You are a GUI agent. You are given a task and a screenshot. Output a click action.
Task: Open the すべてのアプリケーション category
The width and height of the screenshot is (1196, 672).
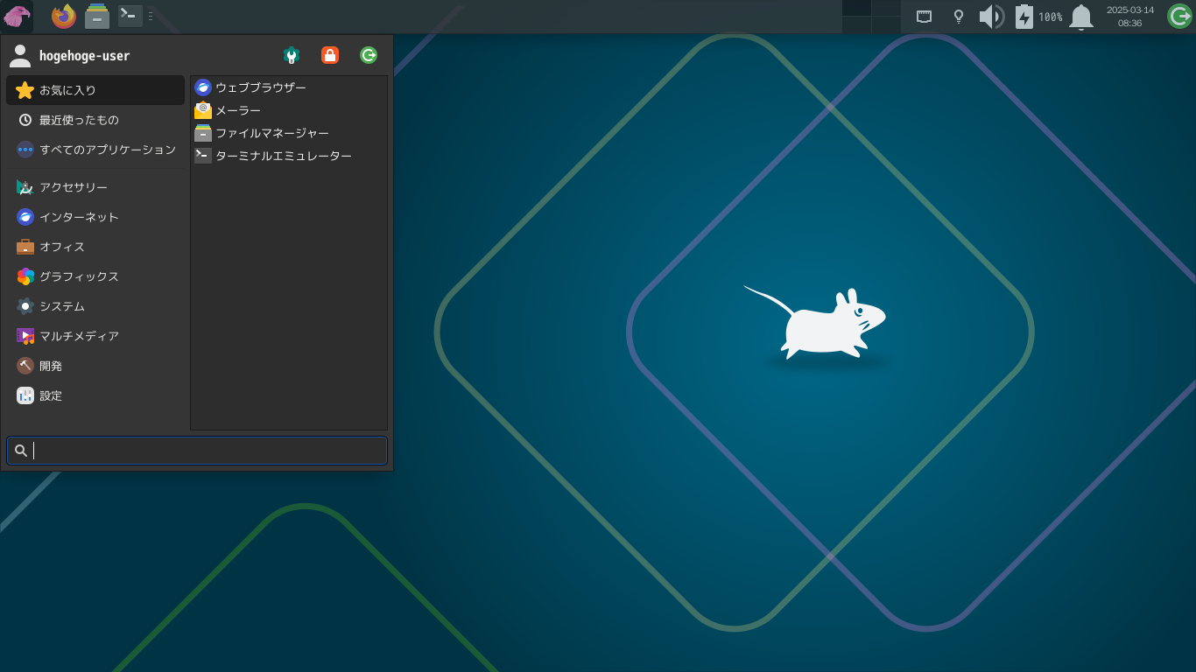95,150
